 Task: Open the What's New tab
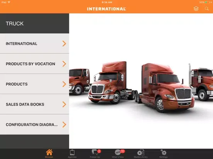(118, 154)
